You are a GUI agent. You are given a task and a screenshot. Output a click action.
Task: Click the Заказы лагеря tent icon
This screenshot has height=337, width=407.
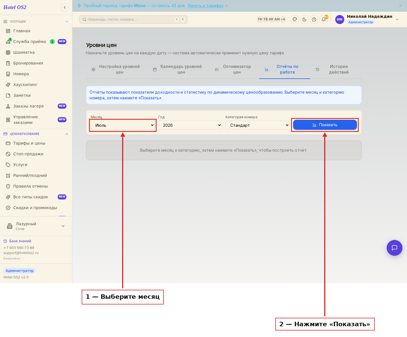pyautogui.click(x=8, y=106)
